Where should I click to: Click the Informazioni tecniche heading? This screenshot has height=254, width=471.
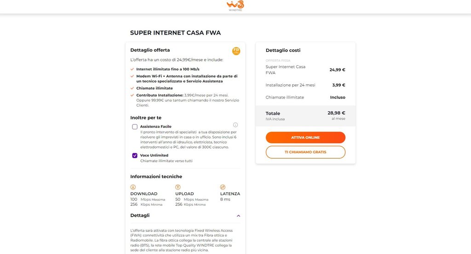coord(156,176)
